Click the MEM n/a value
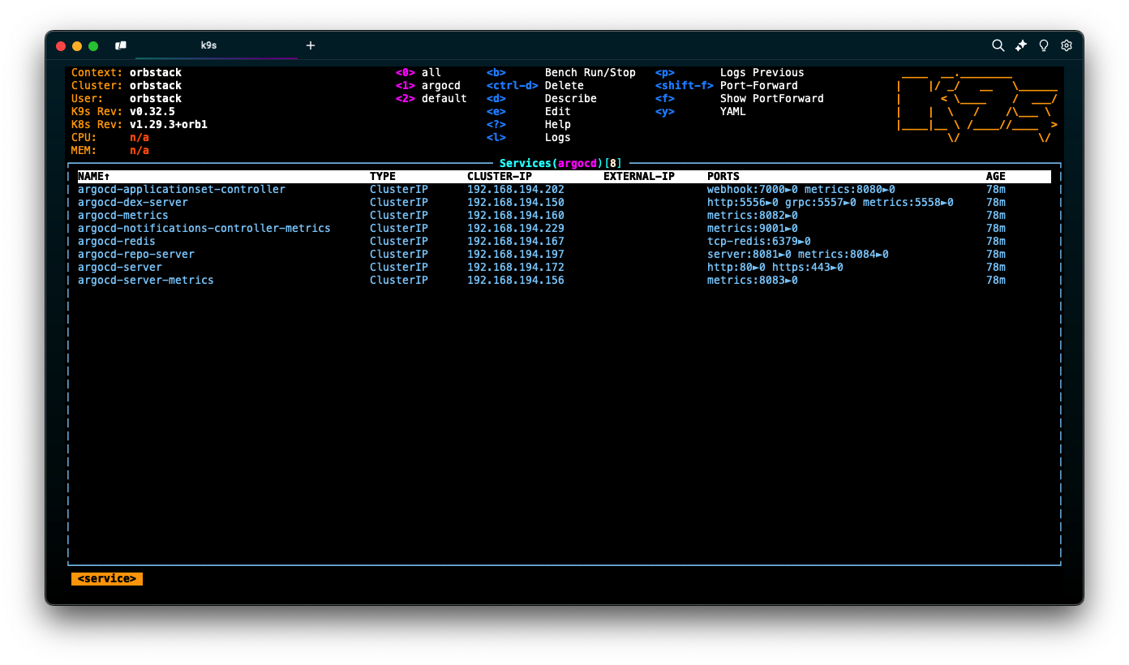 pos(140,150)
